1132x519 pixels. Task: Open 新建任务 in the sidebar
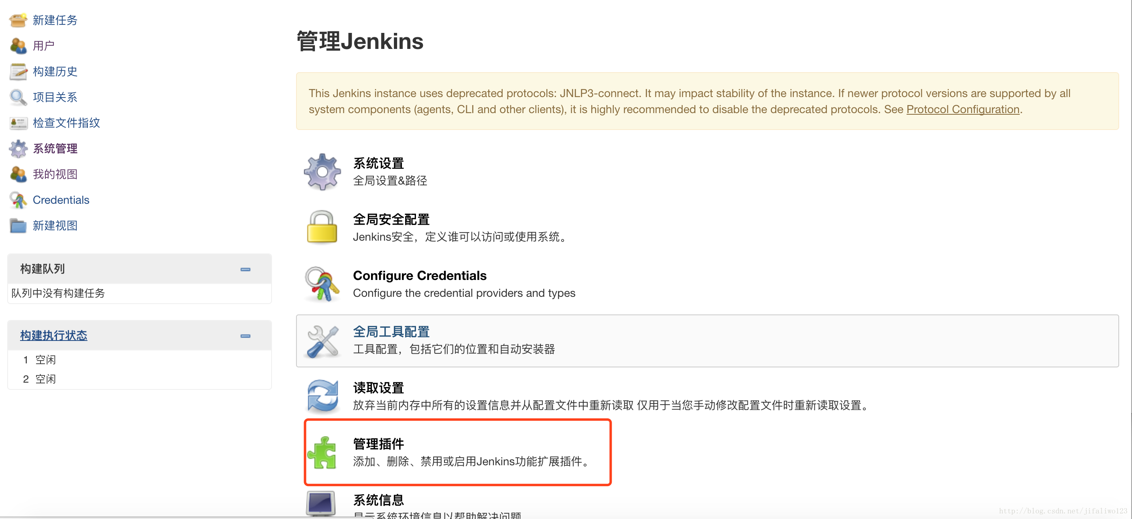tap(55, 20)
